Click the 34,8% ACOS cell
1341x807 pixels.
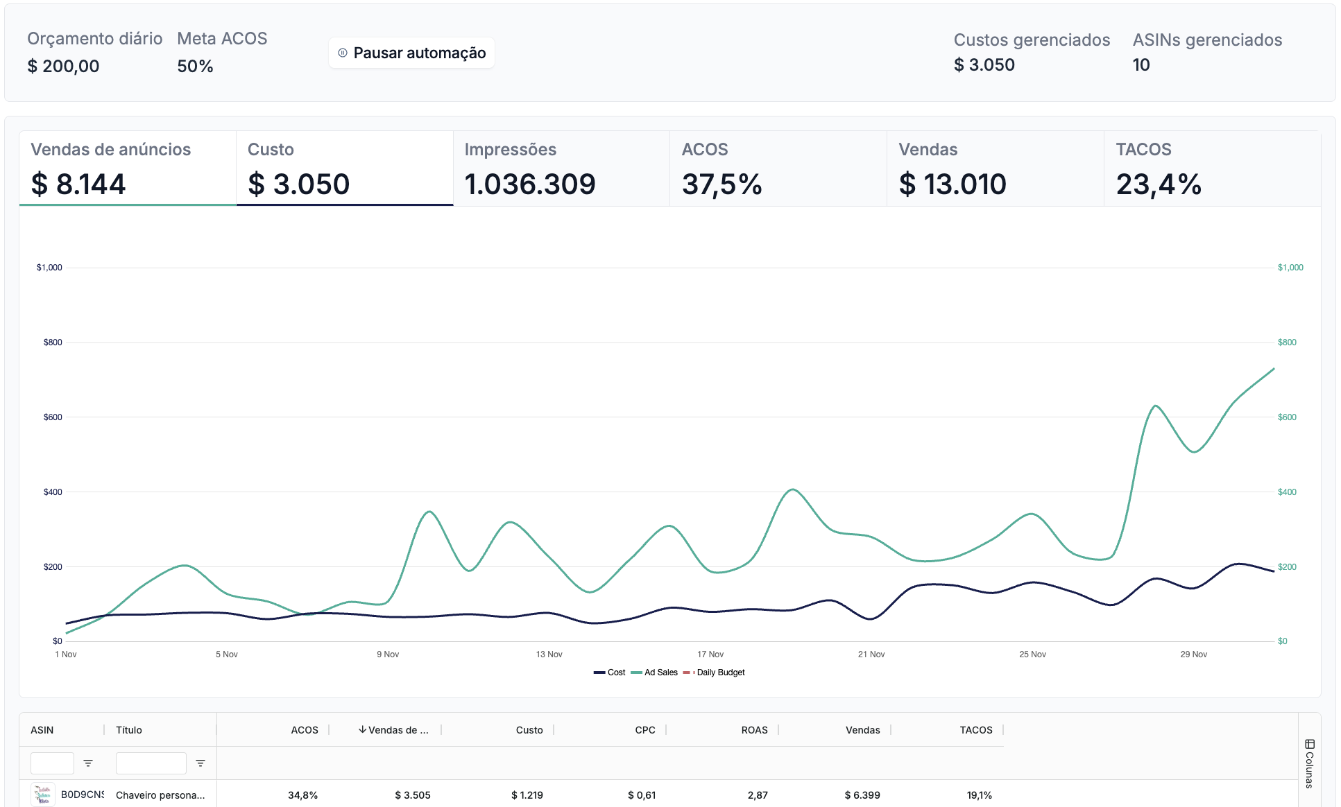pos(303,795)
